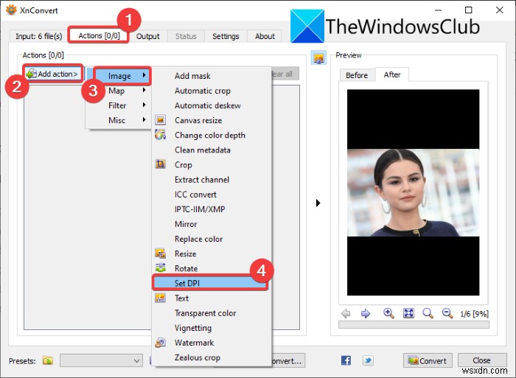Select Resize from the Image submenu
This screenshot has width=516, height=378.
(212, 253)
